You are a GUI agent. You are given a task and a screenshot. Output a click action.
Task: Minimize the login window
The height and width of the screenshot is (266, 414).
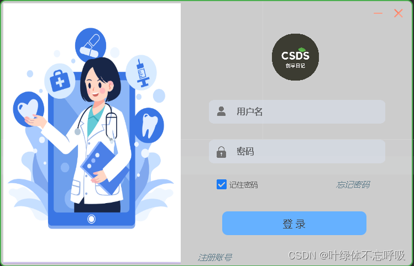click(378, 13)
